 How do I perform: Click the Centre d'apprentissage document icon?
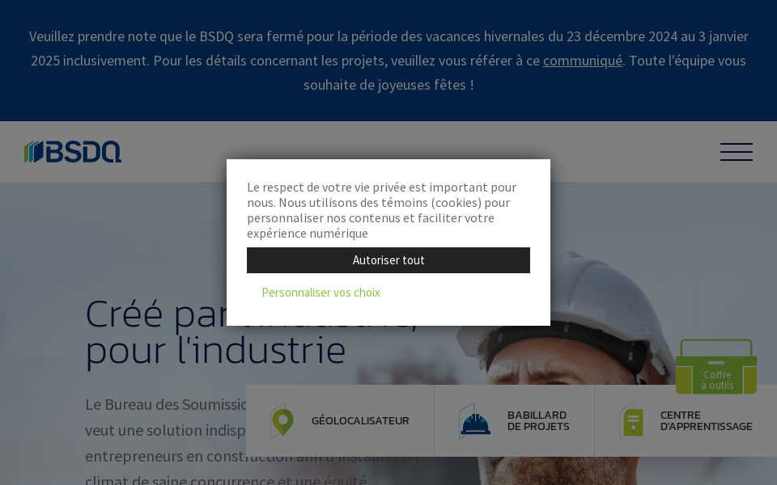click(631, 421)
